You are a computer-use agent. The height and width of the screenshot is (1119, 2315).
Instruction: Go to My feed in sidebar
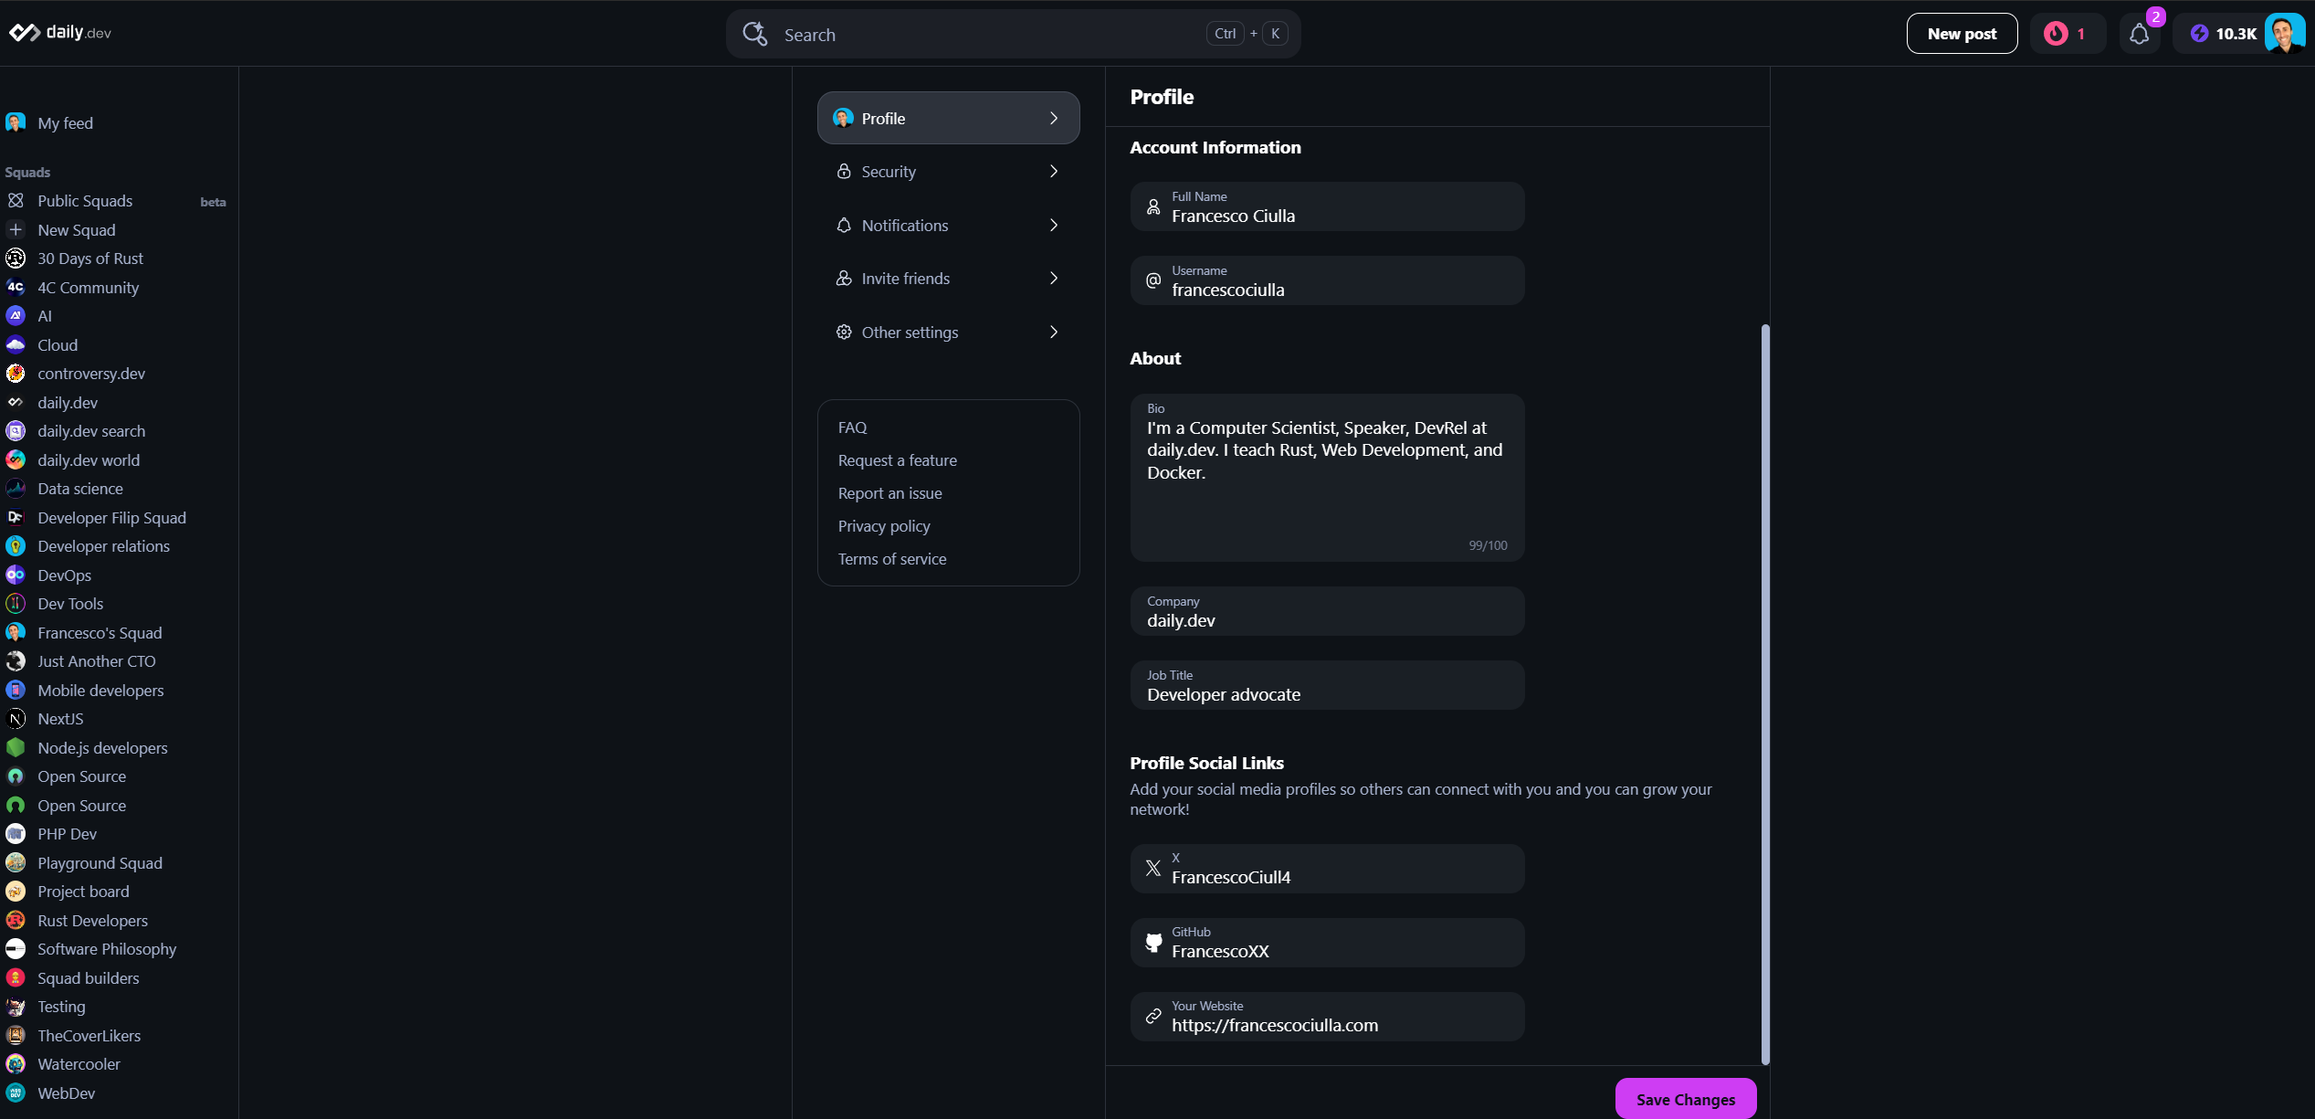tap(65, 123)
